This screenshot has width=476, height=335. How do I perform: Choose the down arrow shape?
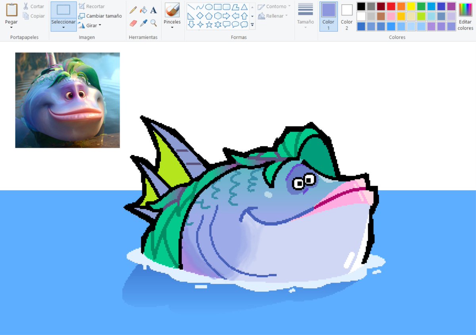[x=191, y=25]
